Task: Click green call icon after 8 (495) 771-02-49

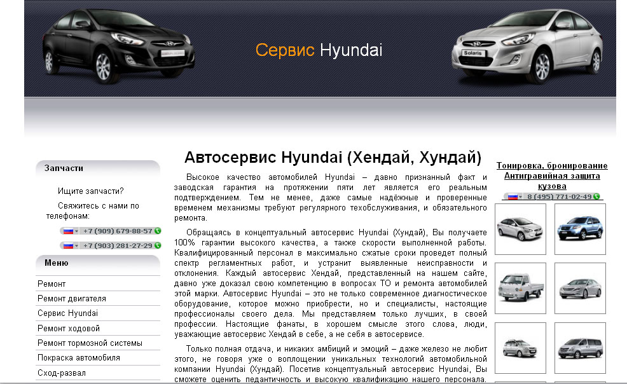Action: tap(596, 196)
